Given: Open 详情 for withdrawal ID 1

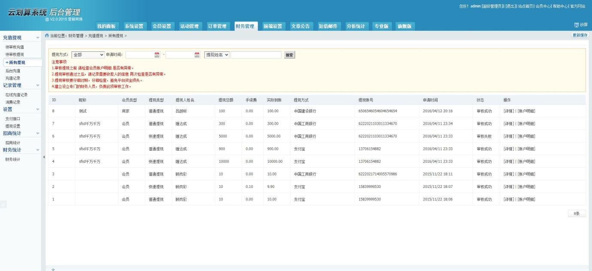Looking at the screenshot, I should [x=509, y=200].
